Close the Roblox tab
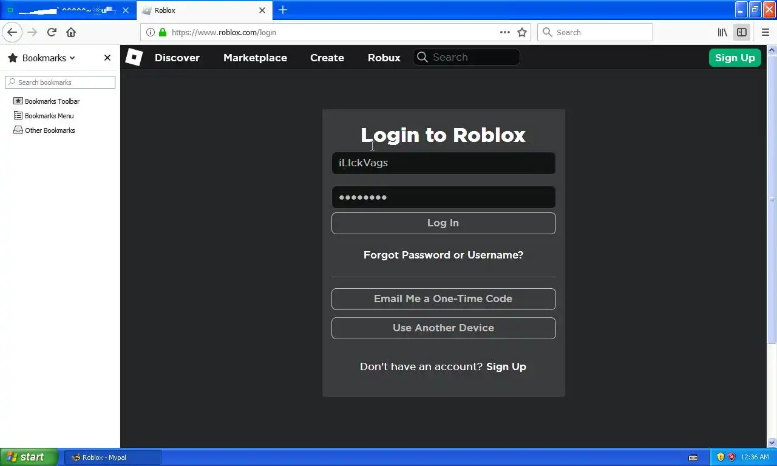 click(262, 10)
